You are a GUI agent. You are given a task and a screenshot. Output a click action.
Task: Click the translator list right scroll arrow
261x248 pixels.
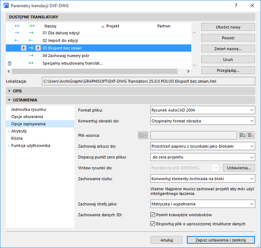tap(188, 71)
